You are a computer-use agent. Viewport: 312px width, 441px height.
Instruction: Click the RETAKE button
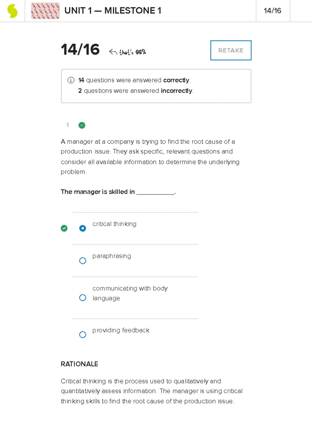click(x=230, y=50)
